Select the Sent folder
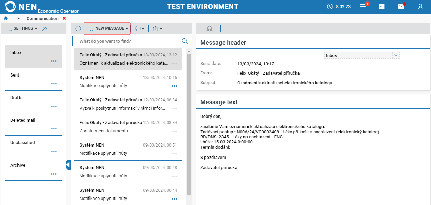The height and width of the screenshot is (205, 431). 33,79
